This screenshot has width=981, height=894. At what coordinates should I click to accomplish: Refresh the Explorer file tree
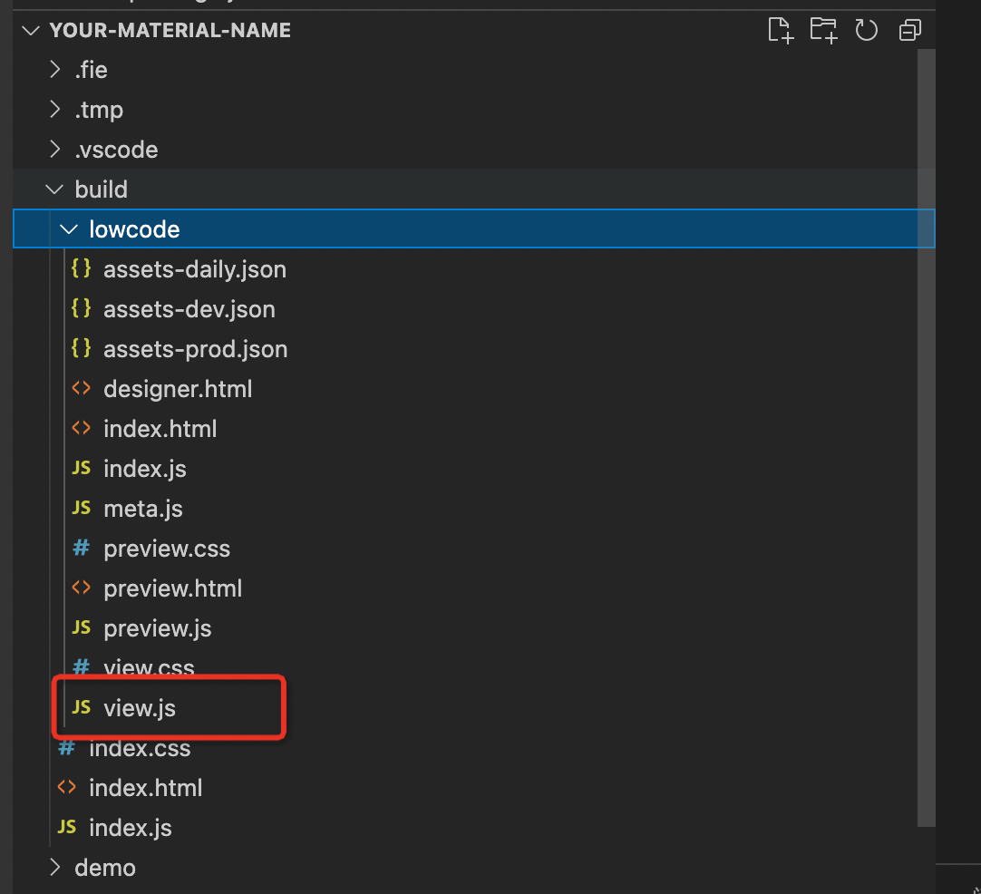pyautogui.click(x=867, y=30)
